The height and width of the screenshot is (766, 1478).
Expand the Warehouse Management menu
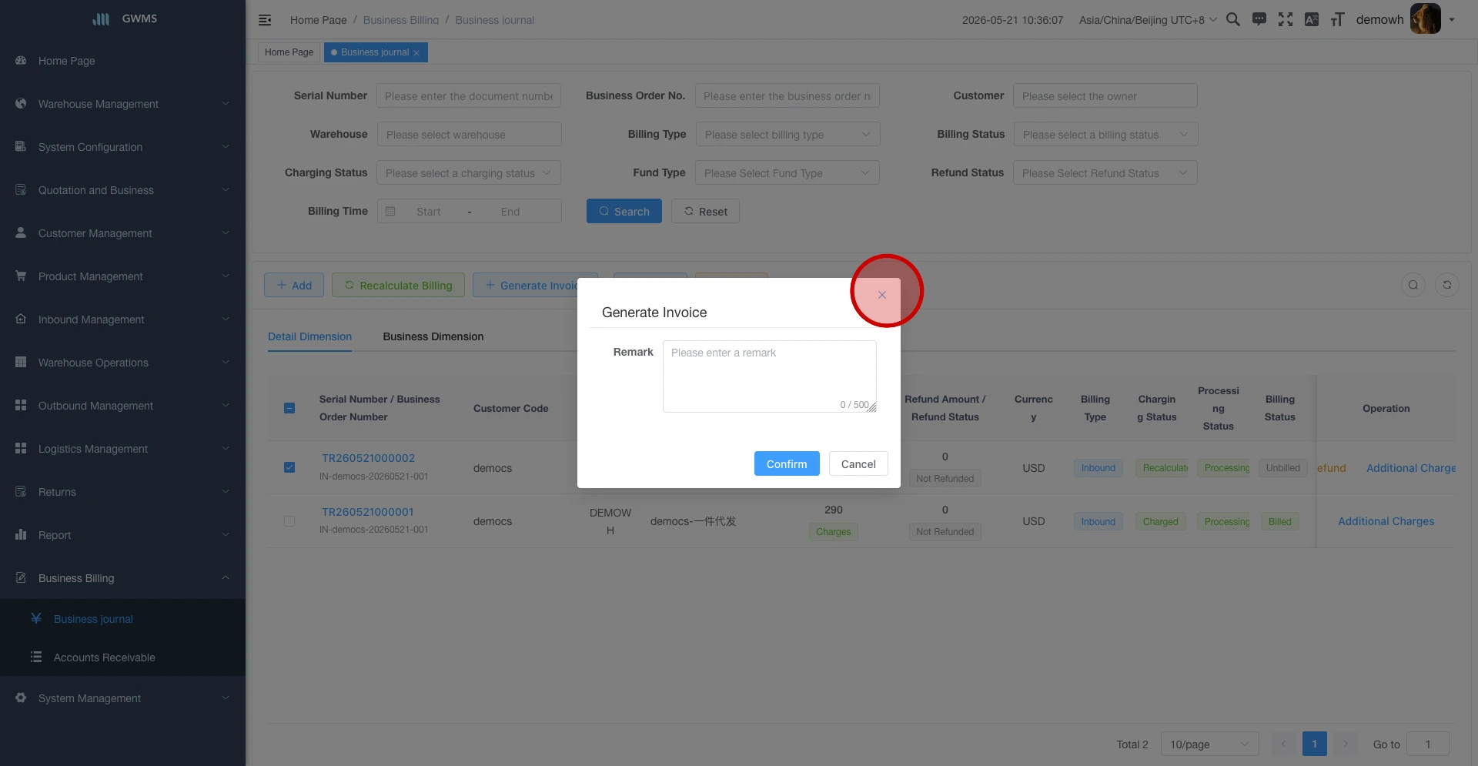tap(123, 103)
